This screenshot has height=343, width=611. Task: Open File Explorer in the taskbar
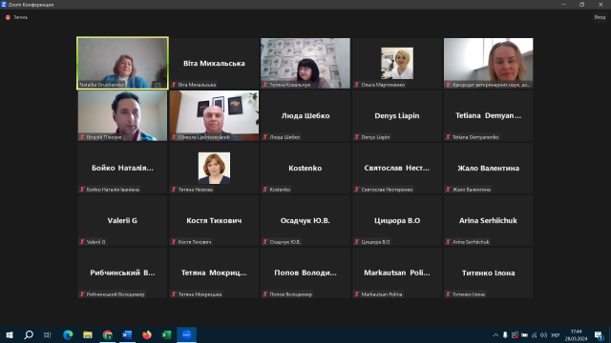pos(88,334)
